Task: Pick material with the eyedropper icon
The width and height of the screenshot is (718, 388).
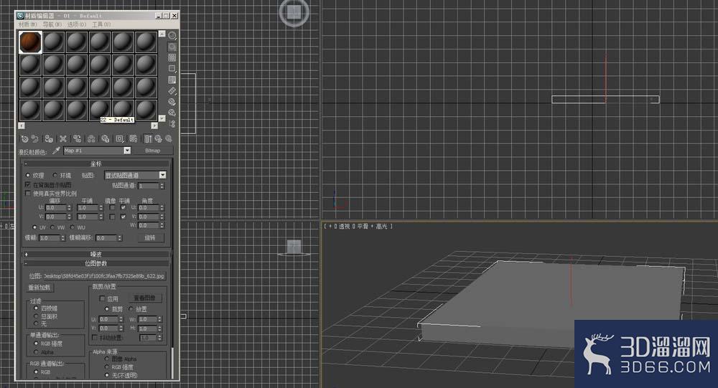Action: [56, 151]
